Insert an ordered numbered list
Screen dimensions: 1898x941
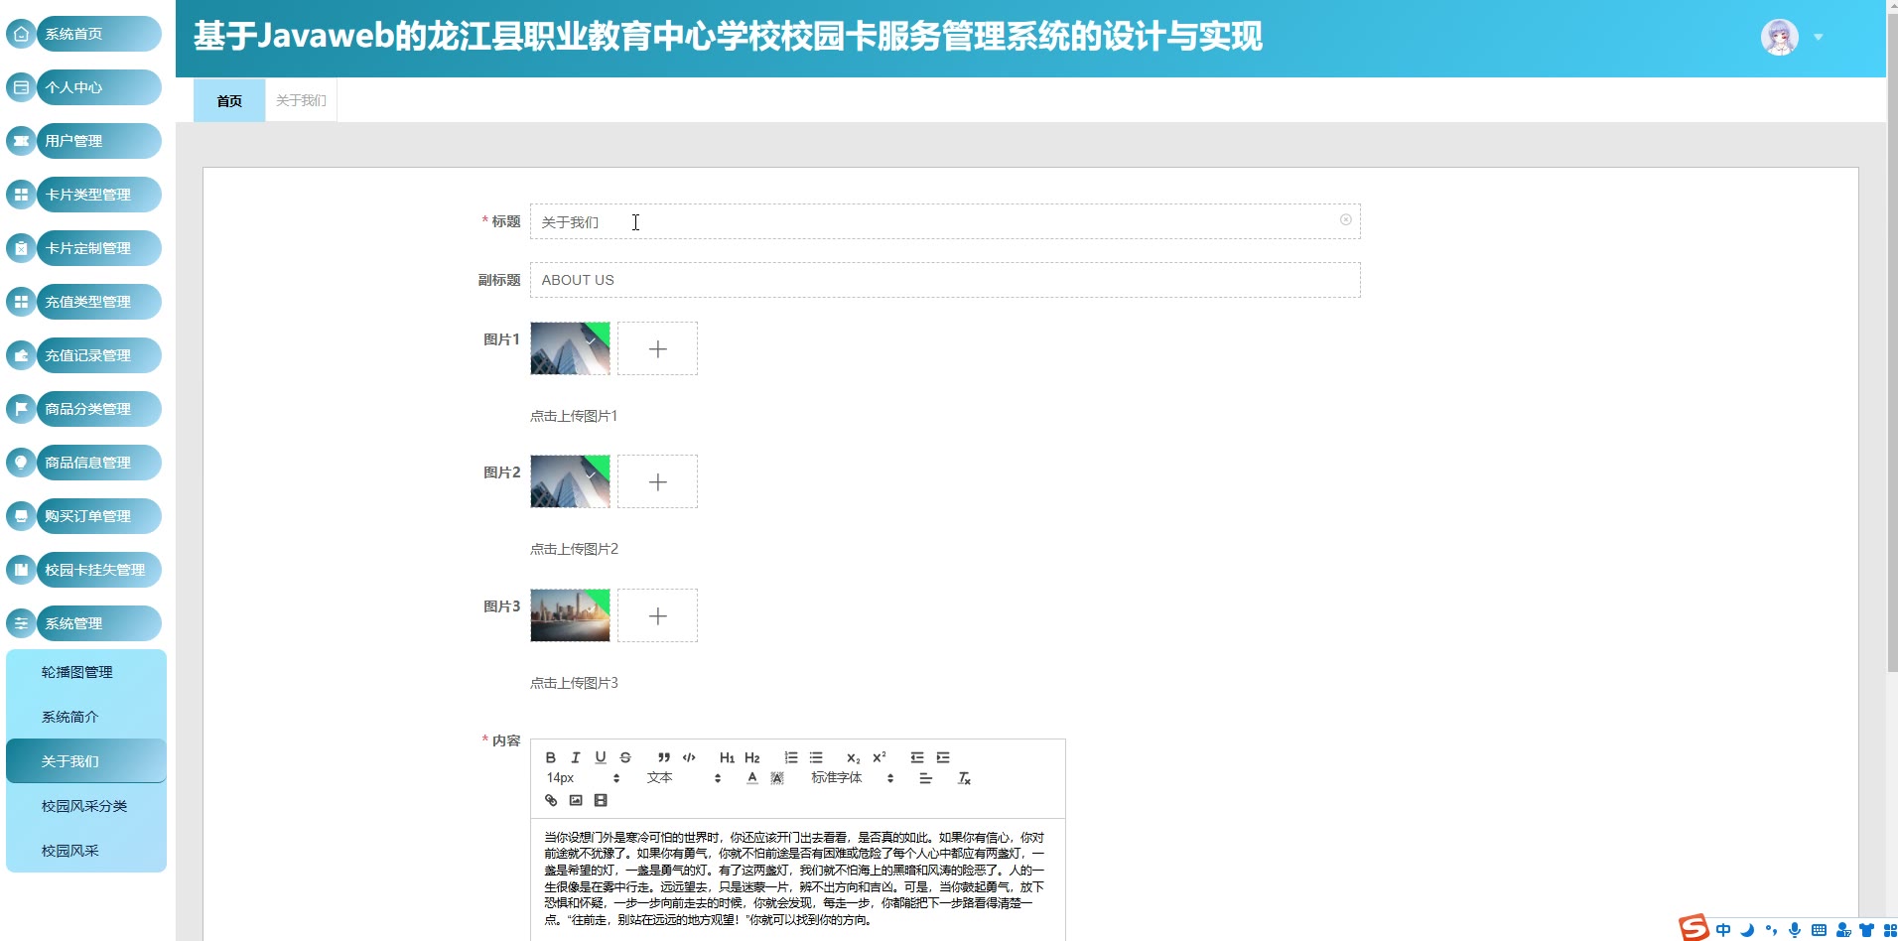coord(791,757)
